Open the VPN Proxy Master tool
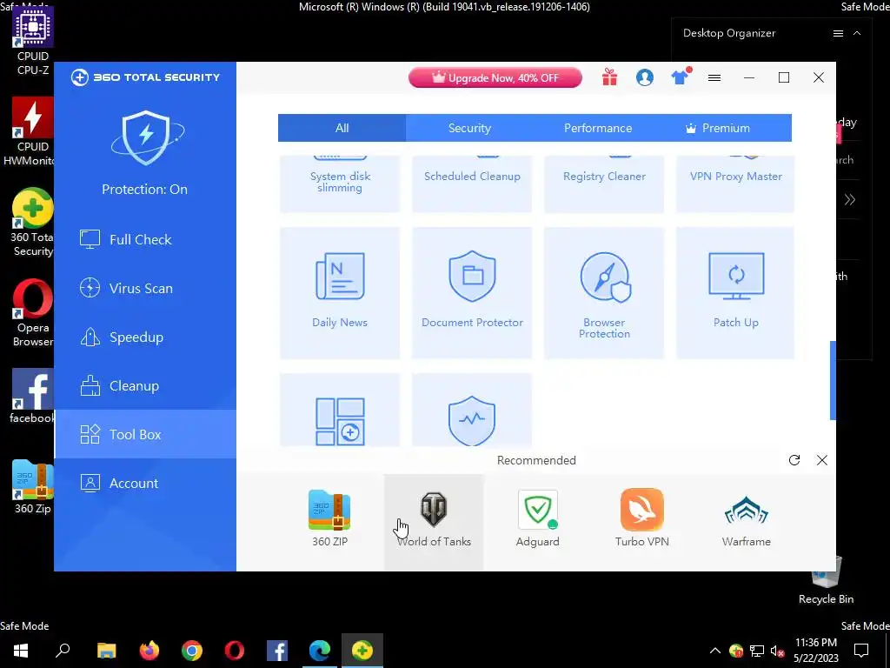890x668 pixels. pyautogui.click(x=735, y=183)
